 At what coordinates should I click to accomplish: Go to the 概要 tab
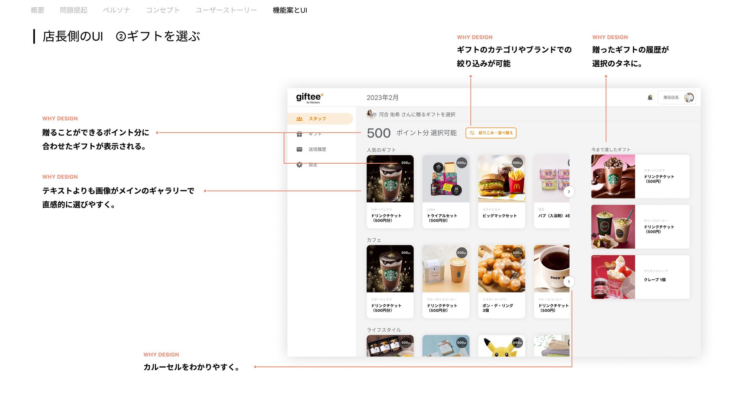click(x=38, y=10)
